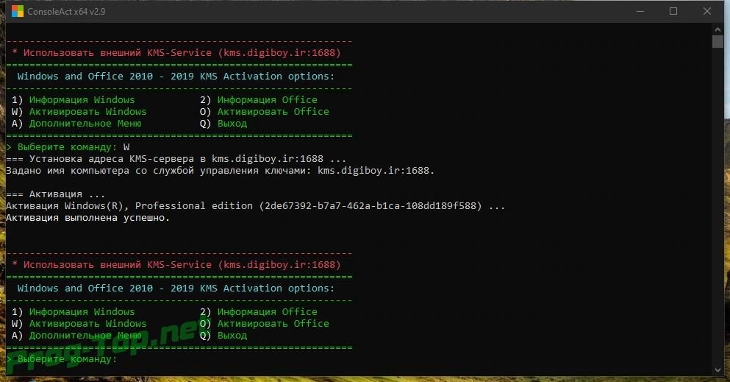Click 'Информация Office' in the last menu block
730x382 pixels.
point(268,311)
